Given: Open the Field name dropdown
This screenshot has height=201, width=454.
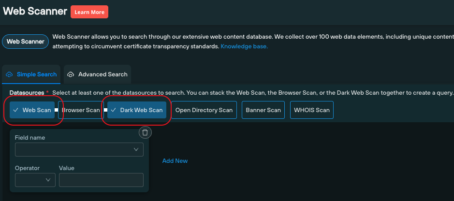Looking at the screenshot, I should 79,150.
